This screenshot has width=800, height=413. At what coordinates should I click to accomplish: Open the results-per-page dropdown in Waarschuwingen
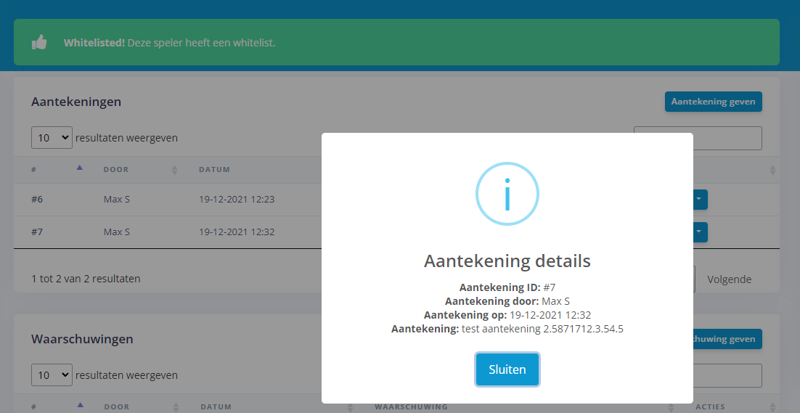click(52, 375)
